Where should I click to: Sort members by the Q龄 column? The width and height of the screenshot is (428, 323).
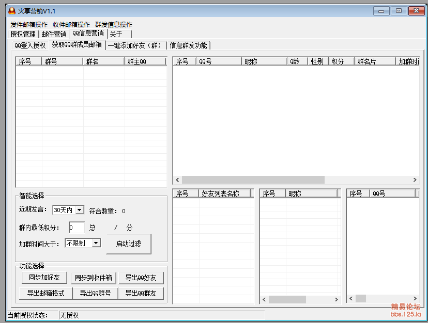298,61
